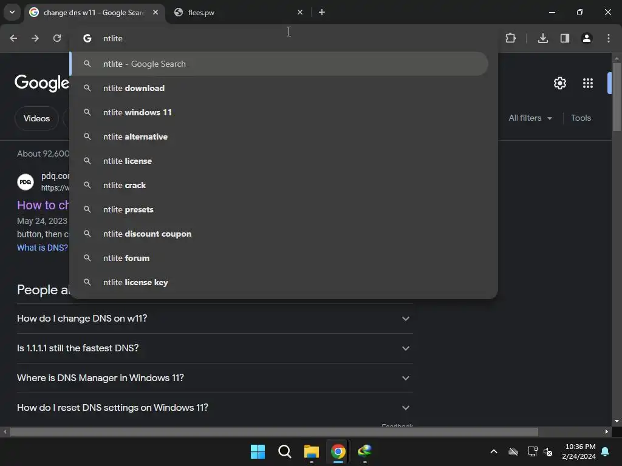
Task: Open the 'How to ch...' result title link
Action: [x=43, y=205]
